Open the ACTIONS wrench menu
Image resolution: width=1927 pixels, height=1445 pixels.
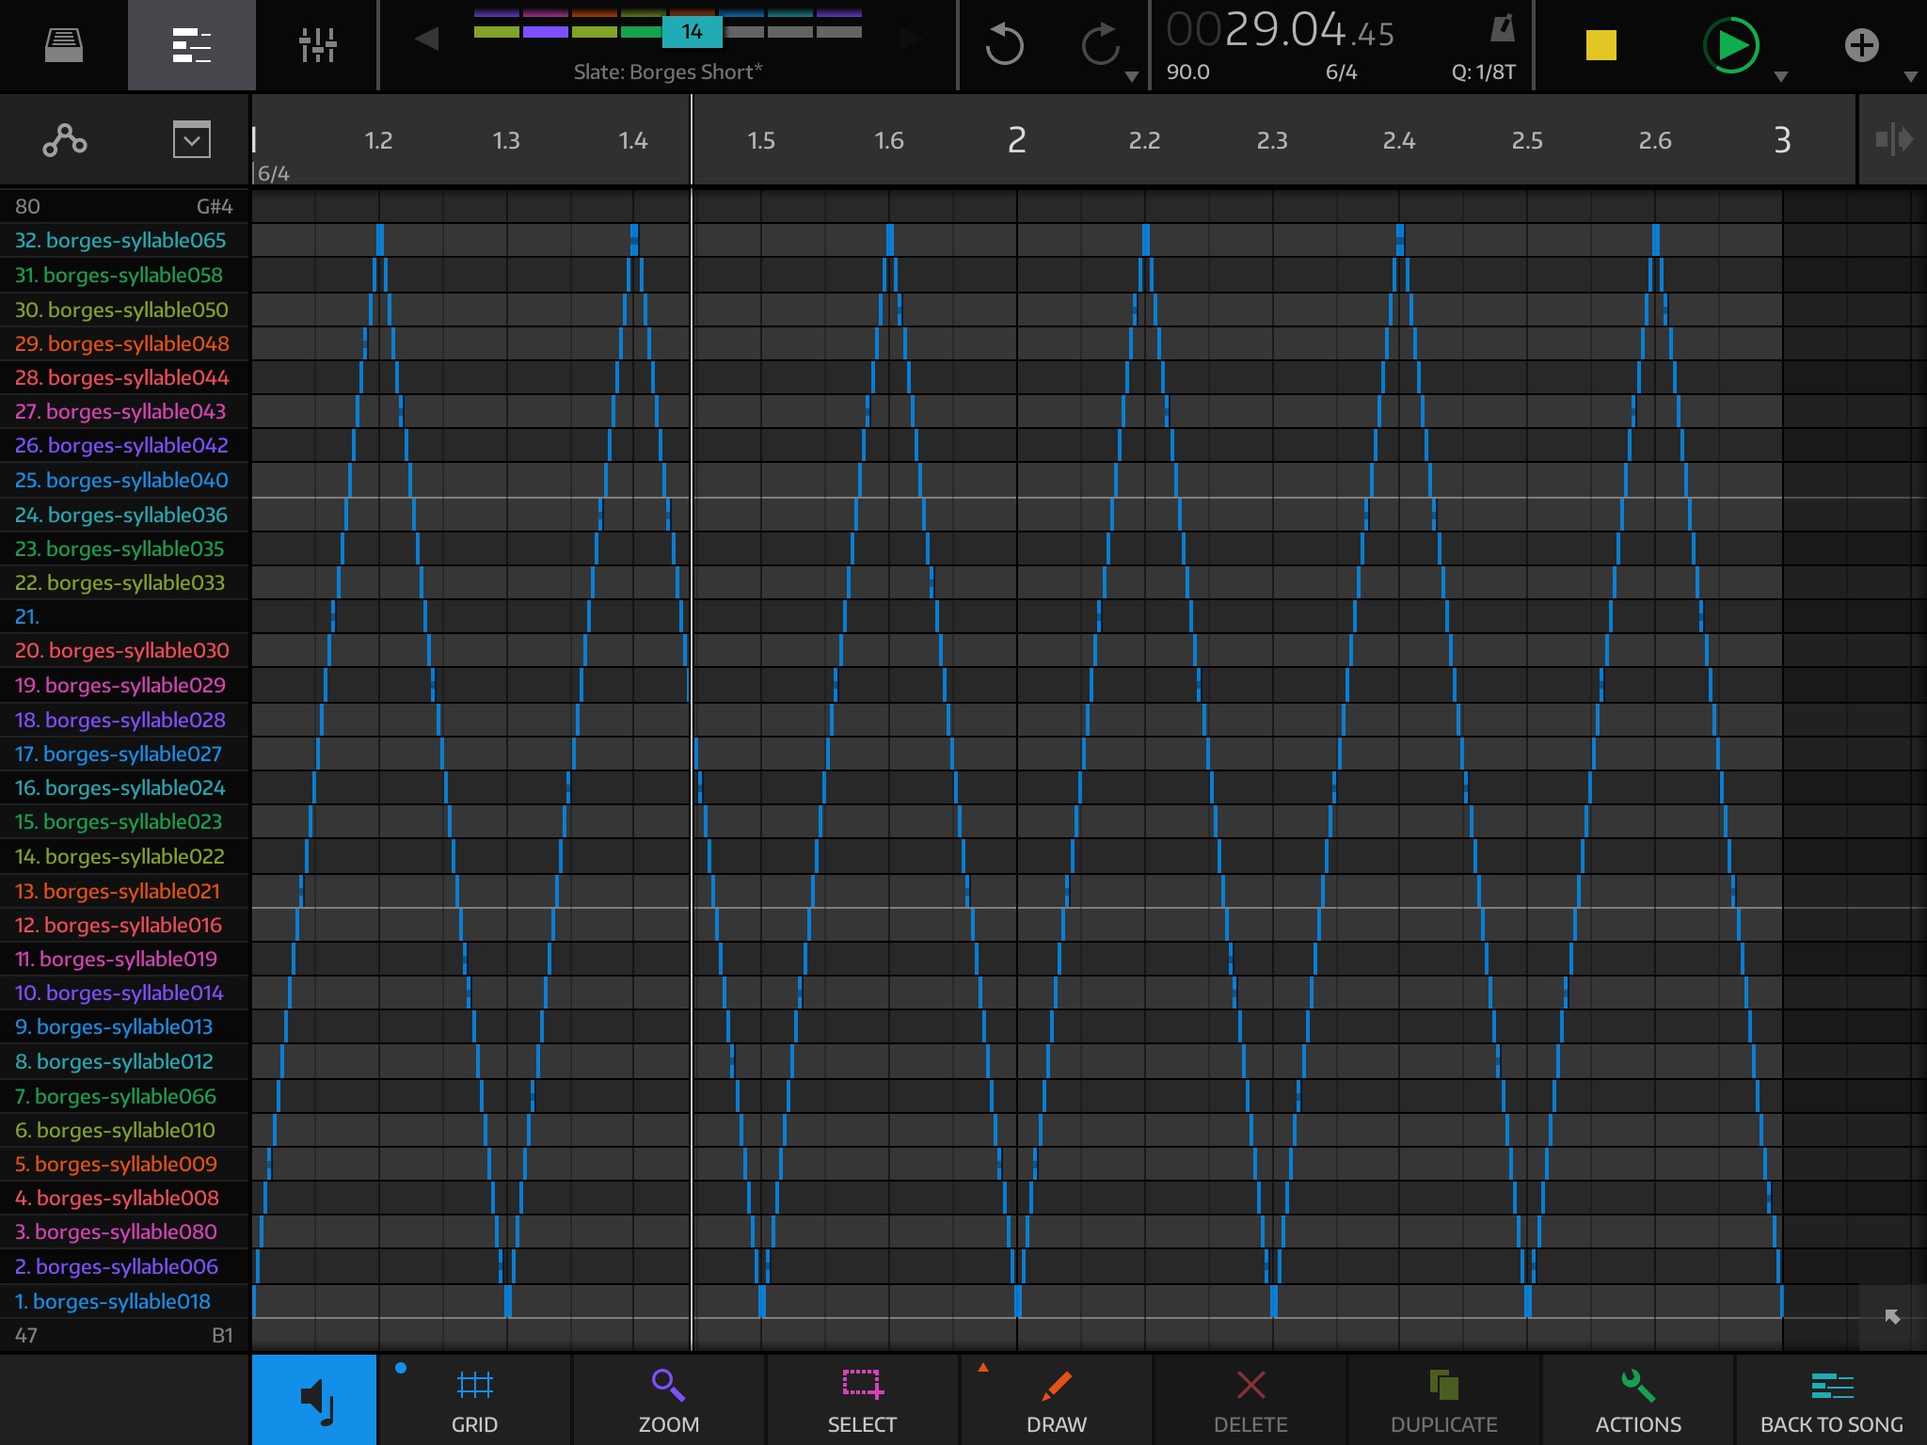click(x=1638, y=1400)
